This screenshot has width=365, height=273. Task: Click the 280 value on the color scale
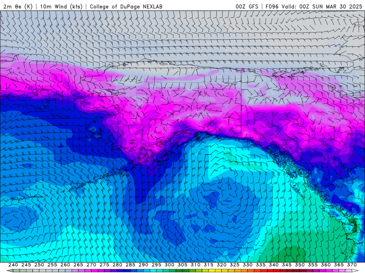[x=117, y=265]
